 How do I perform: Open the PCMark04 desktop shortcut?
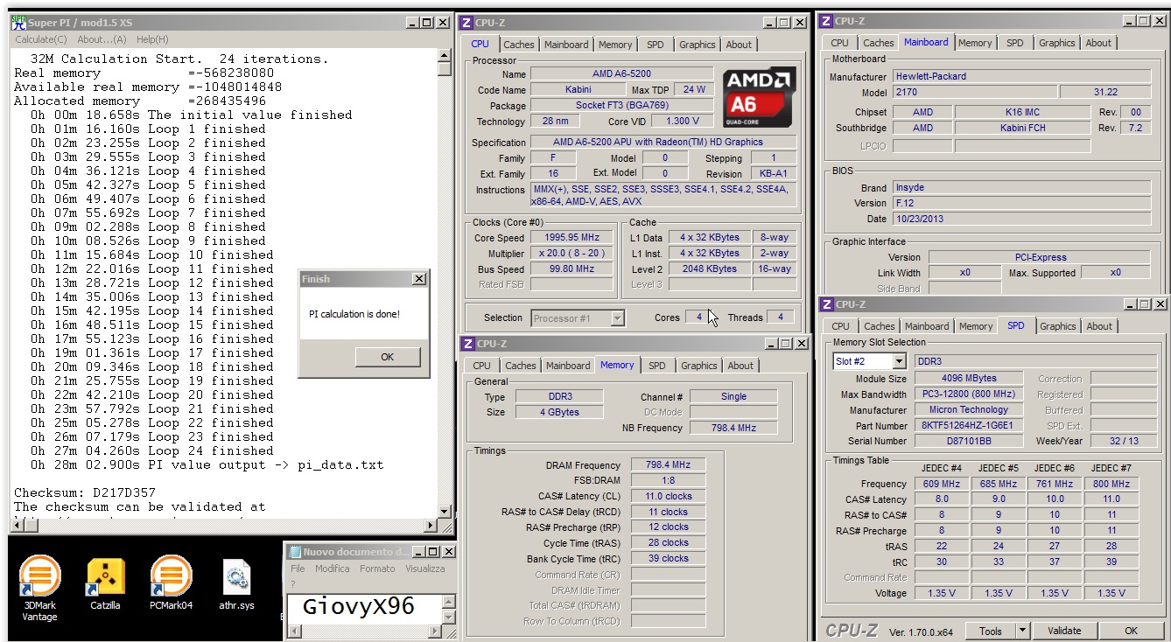(x=171, y=583)
